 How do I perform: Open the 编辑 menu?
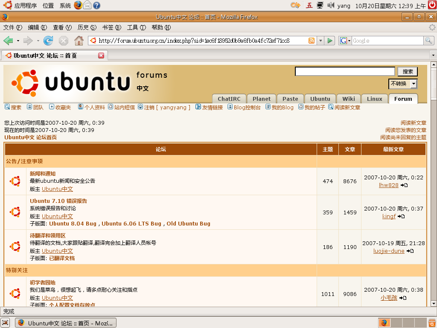(38, 27)
